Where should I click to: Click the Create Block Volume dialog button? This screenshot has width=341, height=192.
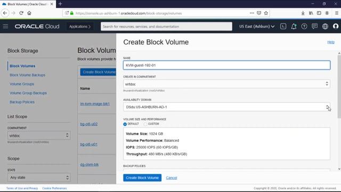(x=142, y=178)
